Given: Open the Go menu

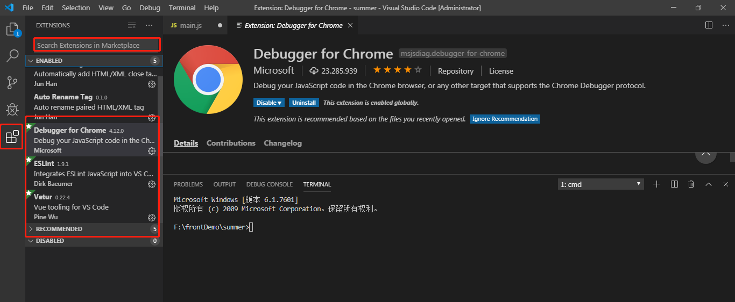Looking at the screenshot, I should pos(126,8).
